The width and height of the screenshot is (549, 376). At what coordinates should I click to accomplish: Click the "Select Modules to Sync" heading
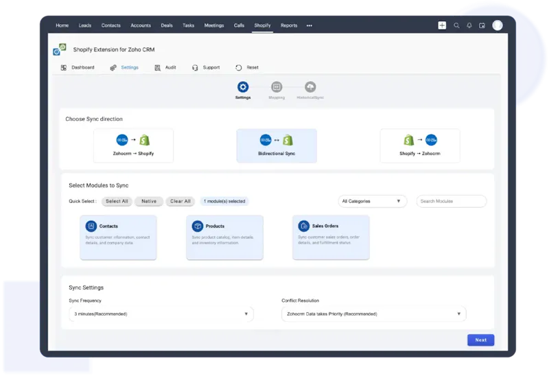point(98,185)
